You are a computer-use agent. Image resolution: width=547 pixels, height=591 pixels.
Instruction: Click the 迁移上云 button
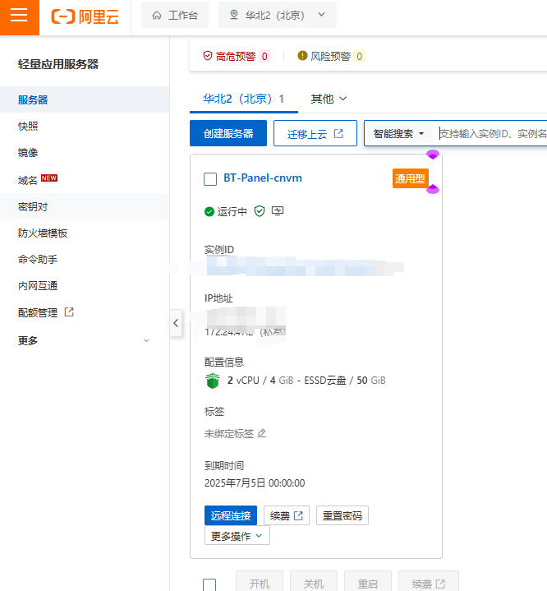[x=315, y=133]
